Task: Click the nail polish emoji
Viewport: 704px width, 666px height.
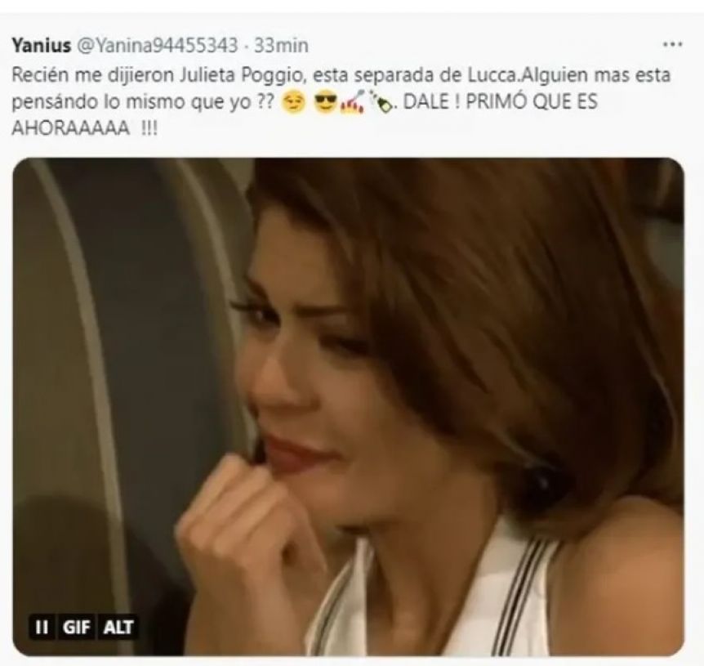Action: tap(353, 102)
